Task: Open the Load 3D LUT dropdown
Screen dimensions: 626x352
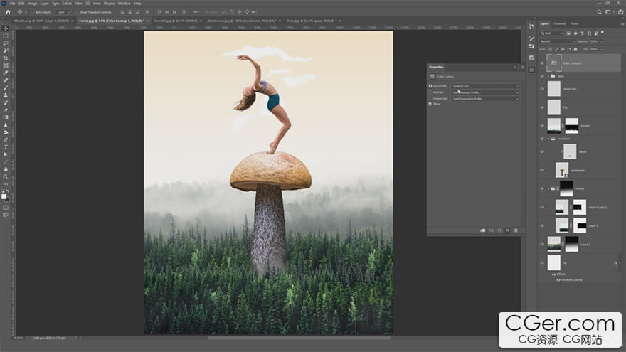Action: coord(485,86)
